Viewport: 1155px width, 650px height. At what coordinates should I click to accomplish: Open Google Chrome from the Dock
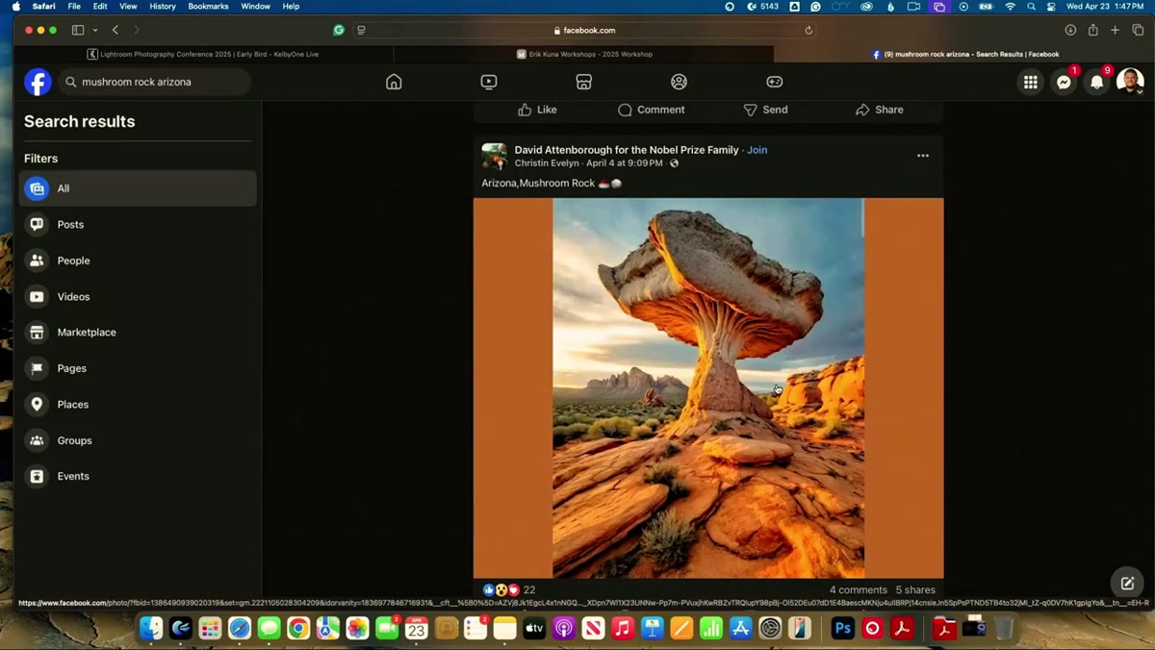pos(298,629)
